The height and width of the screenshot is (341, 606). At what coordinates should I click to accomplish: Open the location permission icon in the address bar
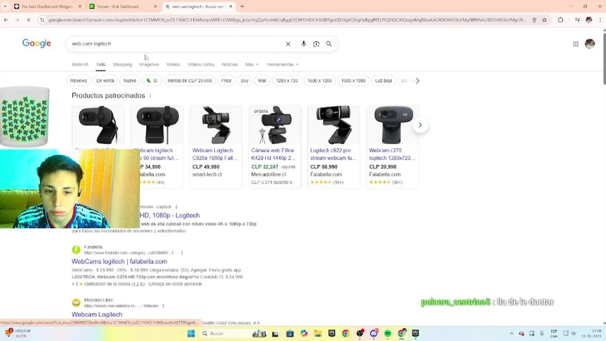(535, 20)
